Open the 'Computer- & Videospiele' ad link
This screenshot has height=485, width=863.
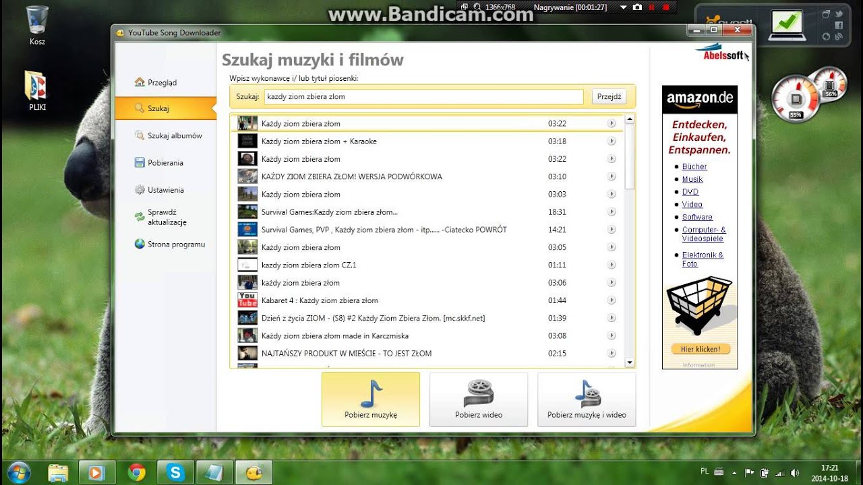(704, 234)
